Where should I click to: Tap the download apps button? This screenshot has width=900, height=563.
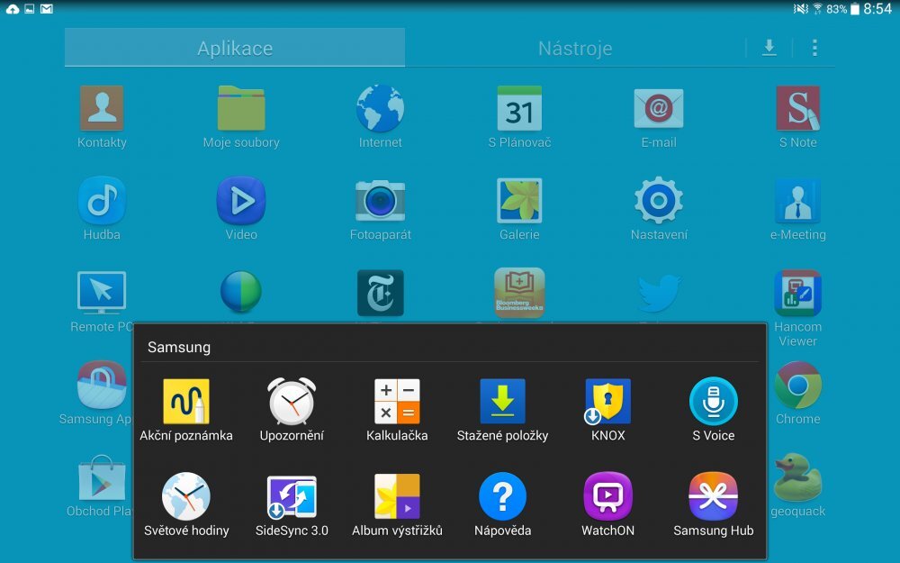tap(769, 48)
